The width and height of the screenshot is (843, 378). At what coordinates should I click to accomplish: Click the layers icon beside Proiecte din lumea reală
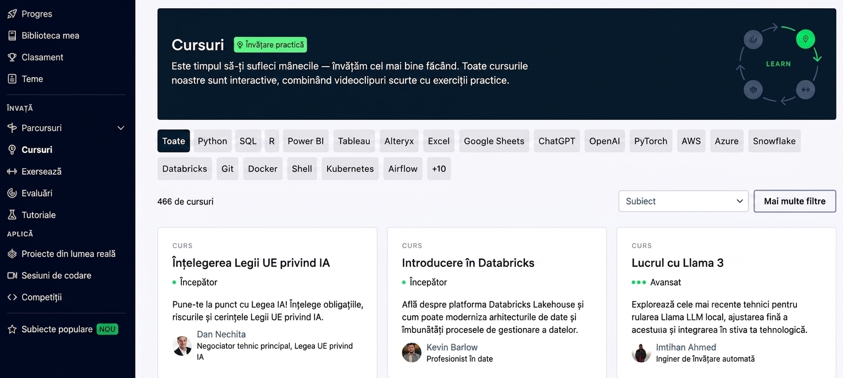click(x=12, y=254)
